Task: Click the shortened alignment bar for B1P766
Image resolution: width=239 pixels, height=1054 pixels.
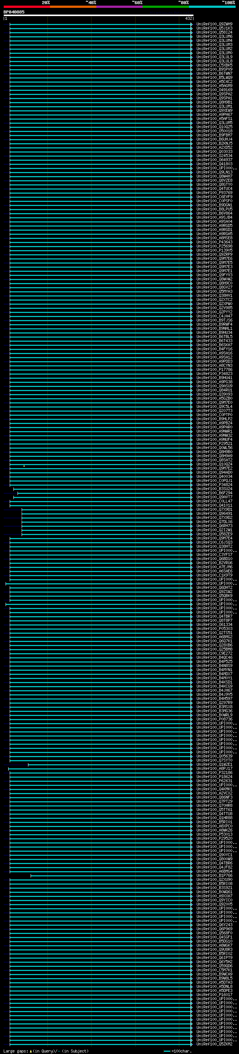Action: click(112, 875)
